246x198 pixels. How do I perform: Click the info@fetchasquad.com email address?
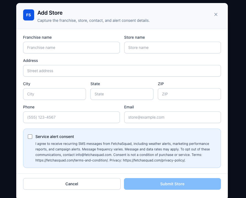click(93, 155)
